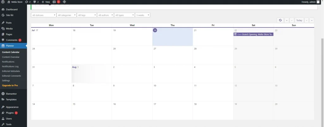Expand the All tags filter
The image size is (324, 127).
(87, 15)
